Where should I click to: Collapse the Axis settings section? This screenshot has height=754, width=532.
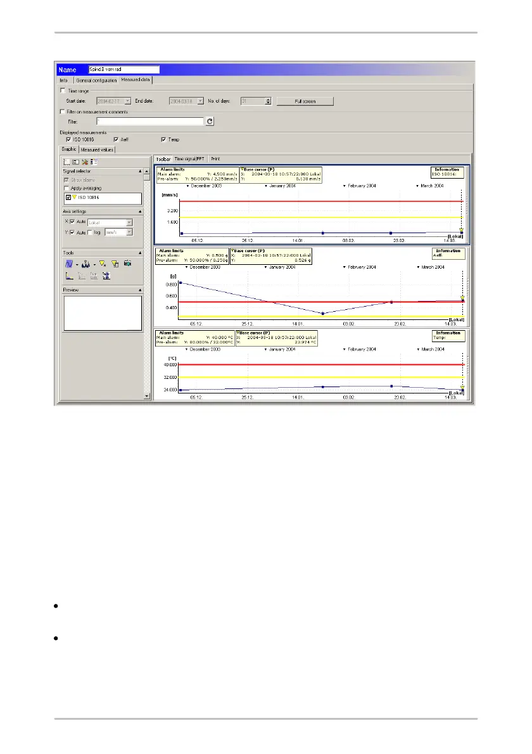tap(139, 211)
